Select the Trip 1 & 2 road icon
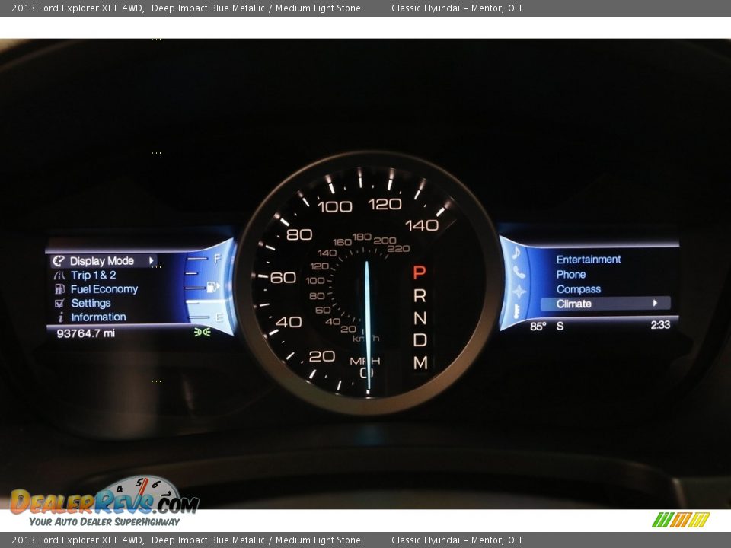 pyautogui.click(x=59, y=276)
